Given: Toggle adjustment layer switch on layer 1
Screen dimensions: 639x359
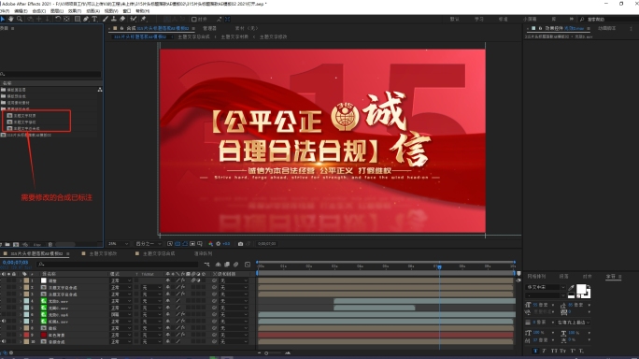Looking at the screenshot, I should (x=198, y=280).
